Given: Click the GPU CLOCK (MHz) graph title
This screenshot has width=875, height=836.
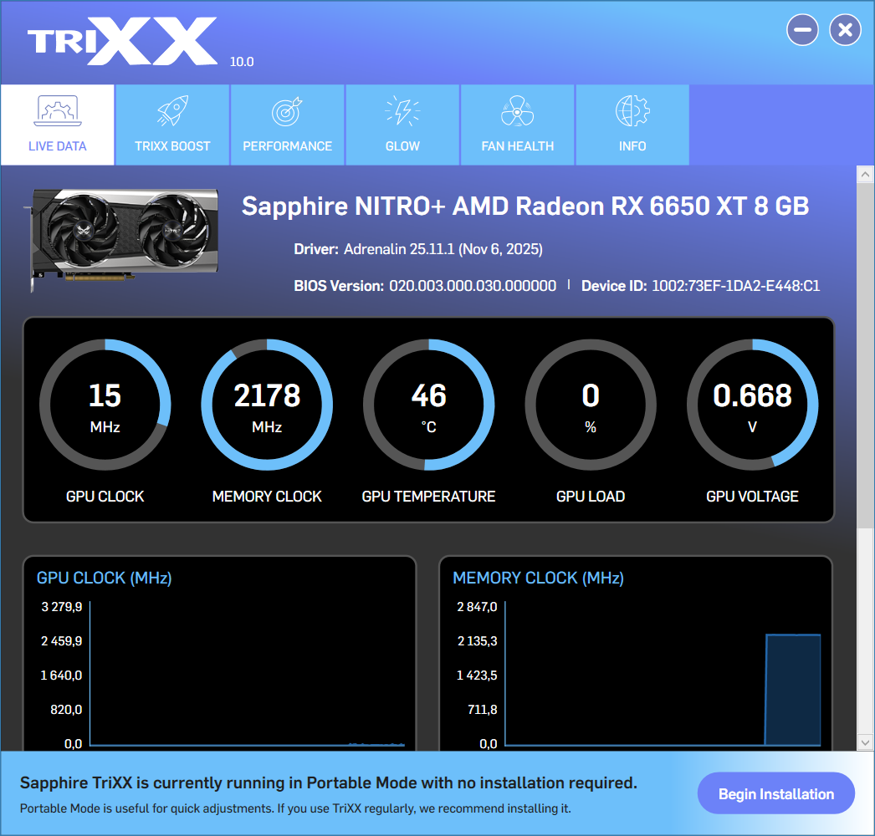Looking at the screenshot, I should click(x=105, y=578).
